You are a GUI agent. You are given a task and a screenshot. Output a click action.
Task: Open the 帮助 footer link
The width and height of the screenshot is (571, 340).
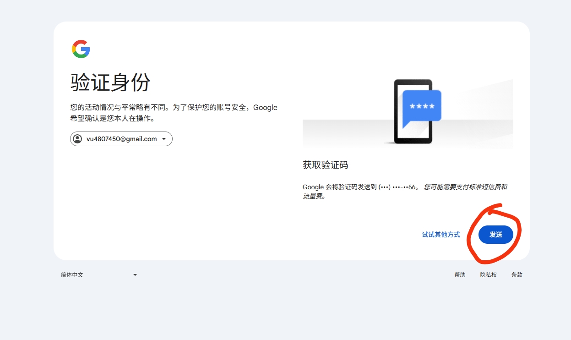(460, 275)
